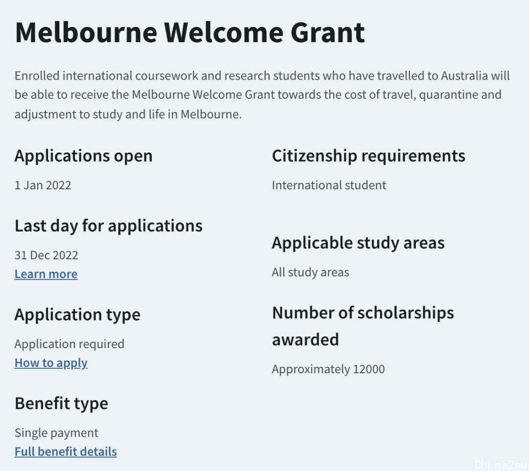Viewport: 529px width, 471px height.
Task: Click Applicable study areas heading
Action: (x=358, y=243)
